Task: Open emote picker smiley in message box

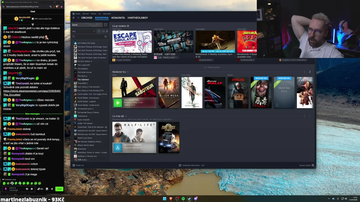Action: click(32, 189)
